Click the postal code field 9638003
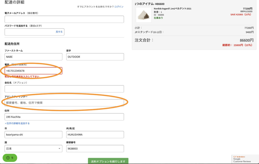This screenshot has height=164, width=259. click(x=95, y=149)
